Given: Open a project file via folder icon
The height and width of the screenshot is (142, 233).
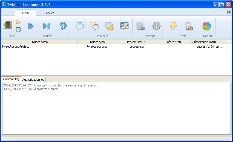Looking at the screenshot, I should click(18, 22).
